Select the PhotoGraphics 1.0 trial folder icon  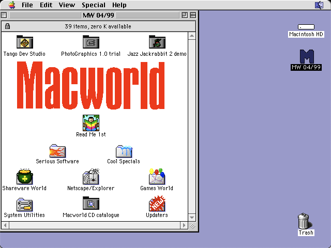(x=91, y=42)
